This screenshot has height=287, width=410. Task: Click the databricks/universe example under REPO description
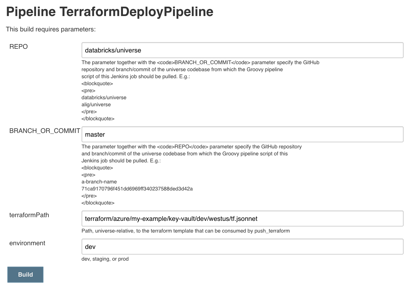coord(104,98)
